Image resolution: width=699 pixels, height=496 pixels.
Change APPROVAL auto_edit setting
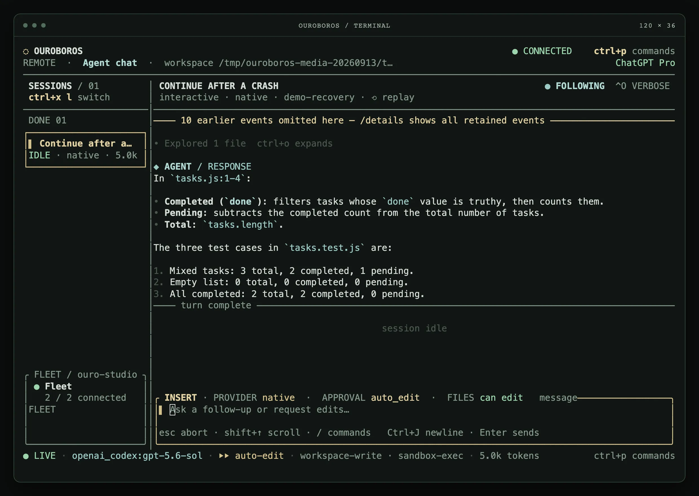tap(371, 398)
